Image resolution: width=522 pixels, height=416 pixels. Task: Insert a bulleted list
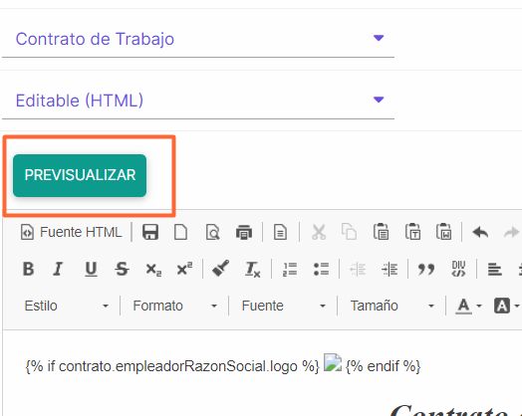click(321, 269)
